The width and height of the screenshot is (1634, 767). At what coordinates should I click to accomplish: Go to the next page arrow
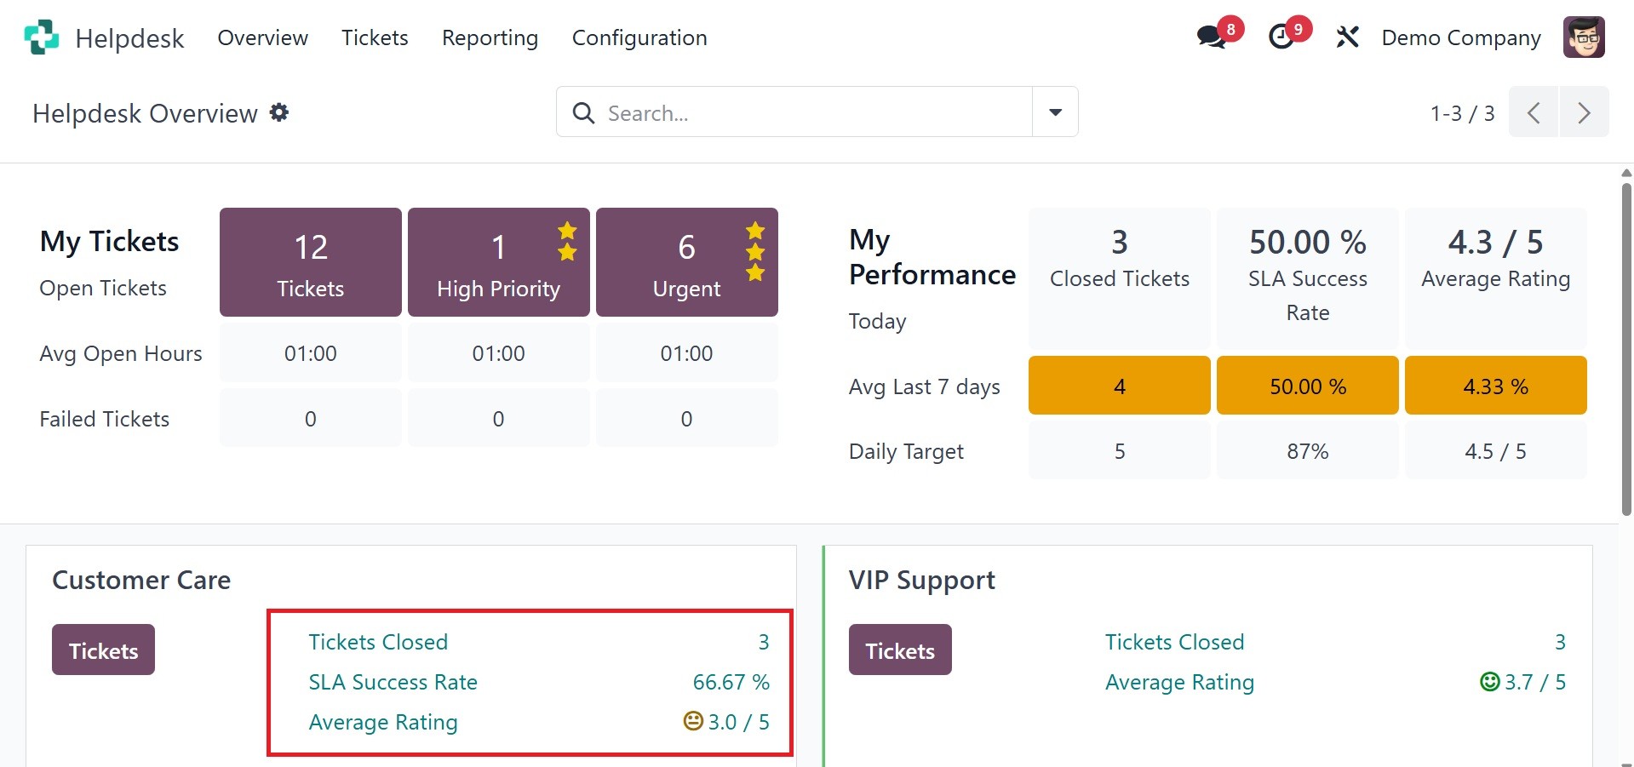1584,112
